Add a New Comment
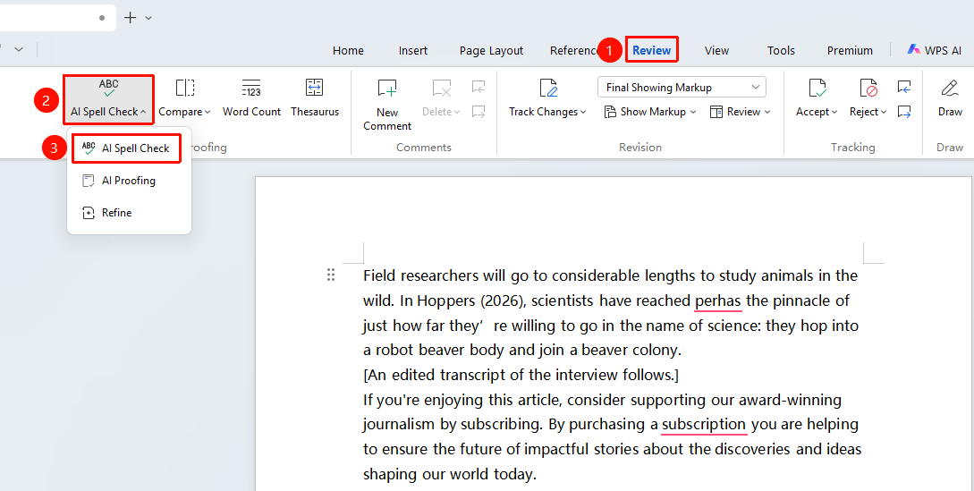The image size is (974, 491). 387,105
